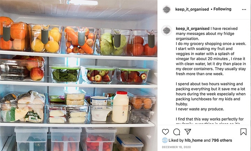
Task: Open keep_it_organised username in header
Action: (x=192, y=9)
